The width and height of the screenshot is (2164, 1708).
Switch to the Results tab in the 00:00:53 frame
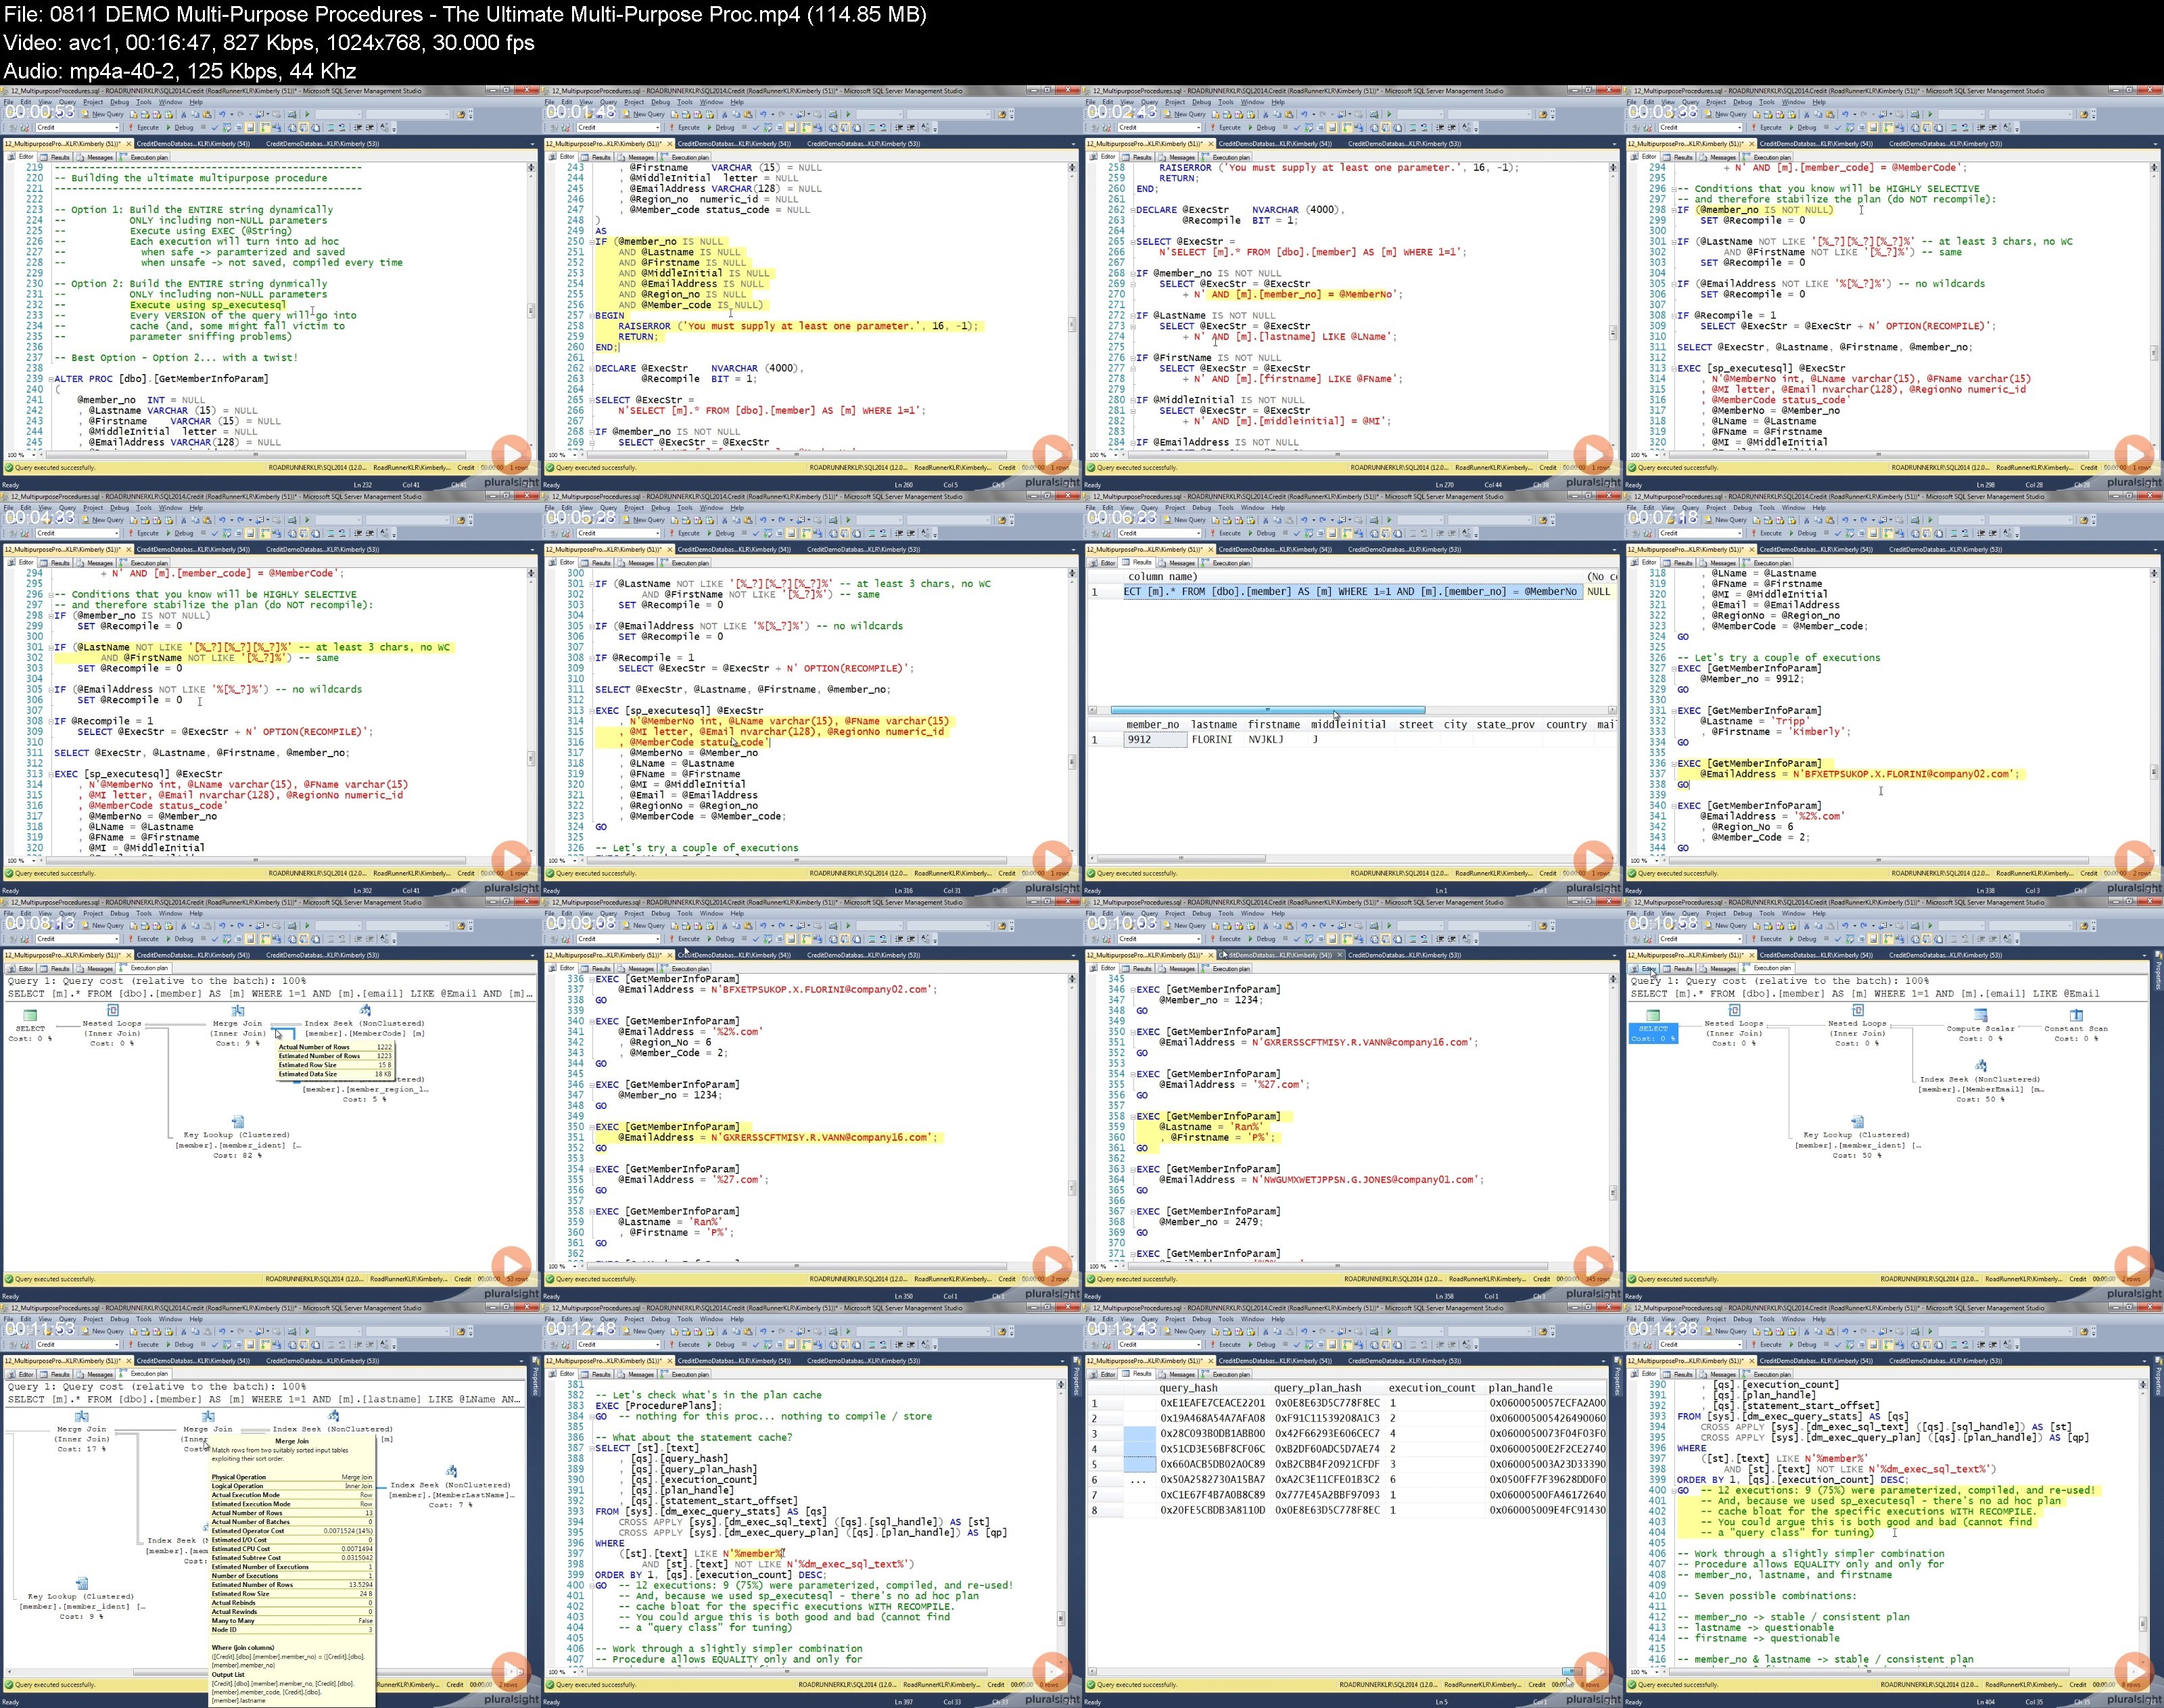(x=56, y=157)
